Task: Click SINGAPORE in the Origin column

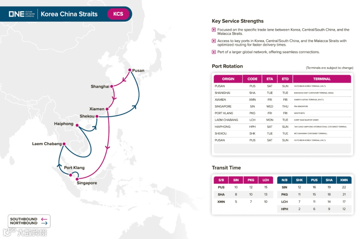Action: (x=223, y=106)
